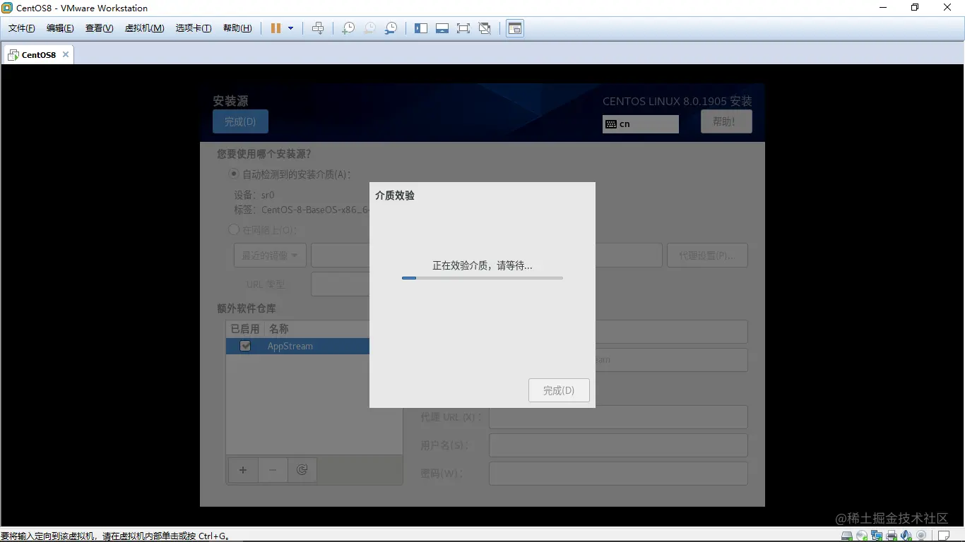This screenshot has width=965, height=542.
Task: Revert to the previous snapshot
Action: [369, 28]
